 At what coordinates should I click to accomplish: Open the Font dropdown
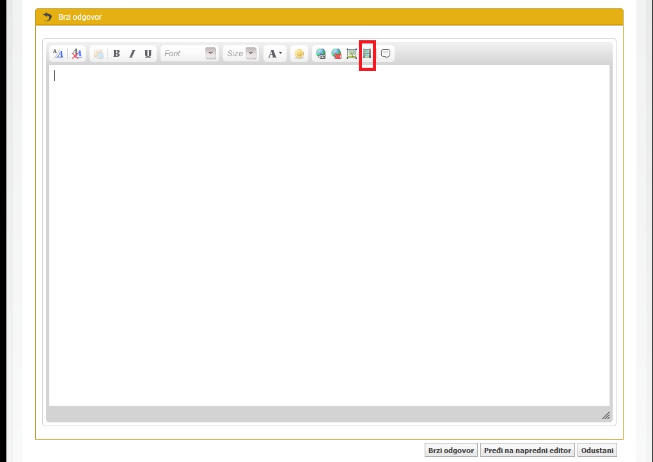(x=210, y=54)
